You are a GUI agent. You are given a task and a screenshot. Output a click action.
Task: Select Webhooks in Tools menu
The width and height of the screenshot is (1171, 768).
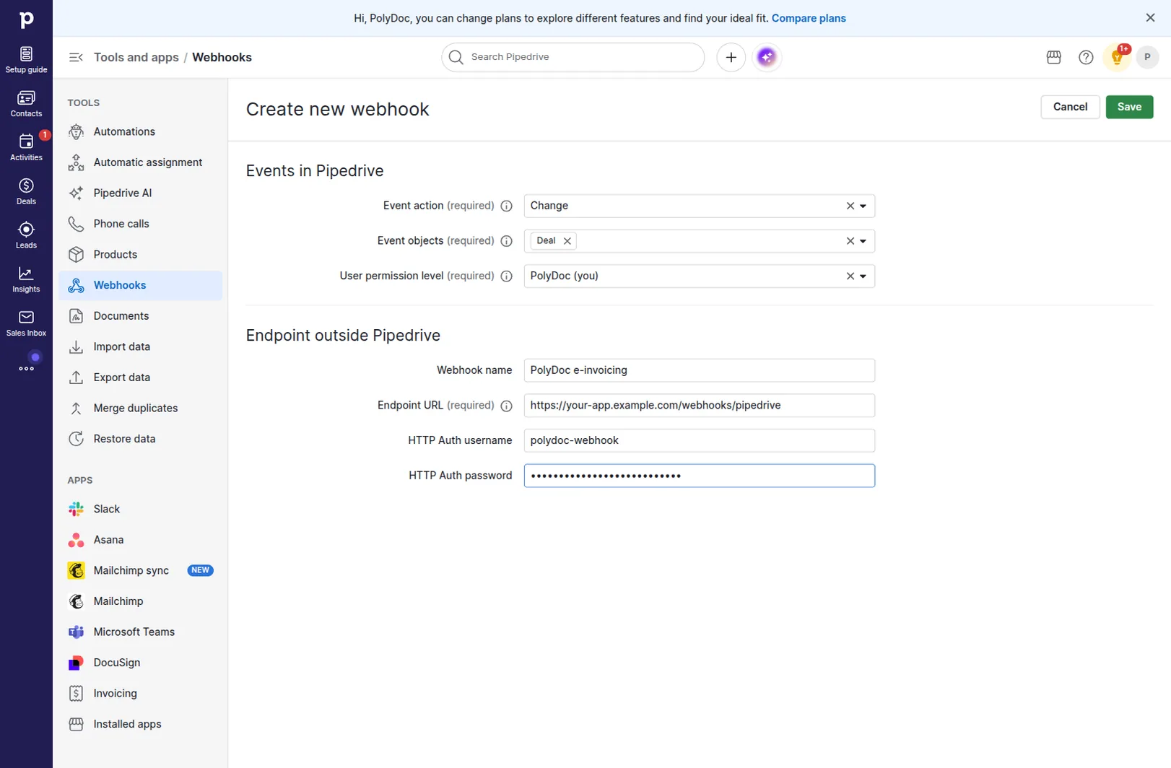(x=141, y=285)
